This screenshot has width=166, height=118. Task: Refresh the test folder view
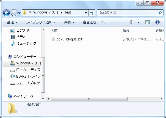tap(92, 13)
